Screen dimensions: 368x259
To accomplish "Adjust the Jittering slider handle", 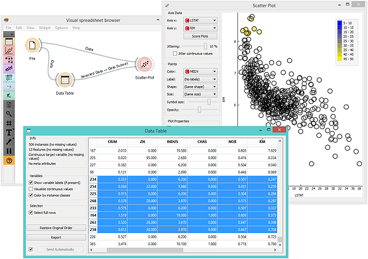I will point(206,46).
